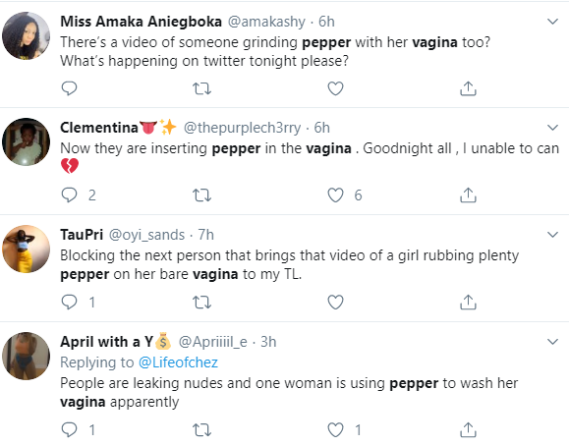569x445 pixels.
Task: Reply to TauPri's tweet
Action: coord(79,303)
